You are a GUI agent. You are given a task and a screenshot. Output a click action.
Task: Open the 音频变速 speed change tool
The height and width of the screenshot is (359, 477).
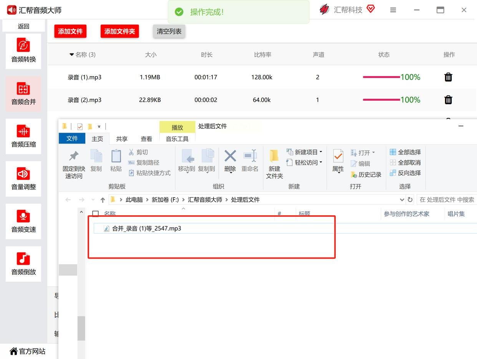click(23, 221)
